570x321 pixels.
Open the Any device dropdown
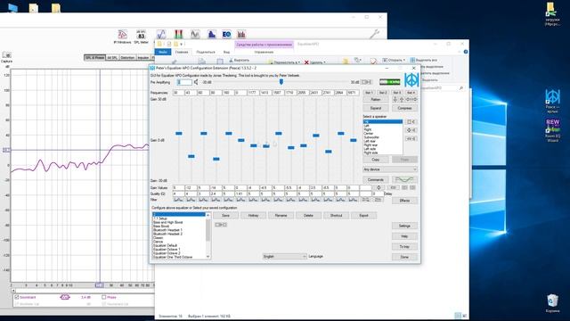[390, 169]
